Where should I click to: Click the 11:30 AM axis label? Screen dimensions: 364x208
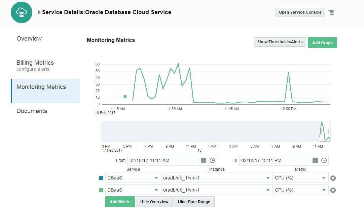[x=174, y=109]
